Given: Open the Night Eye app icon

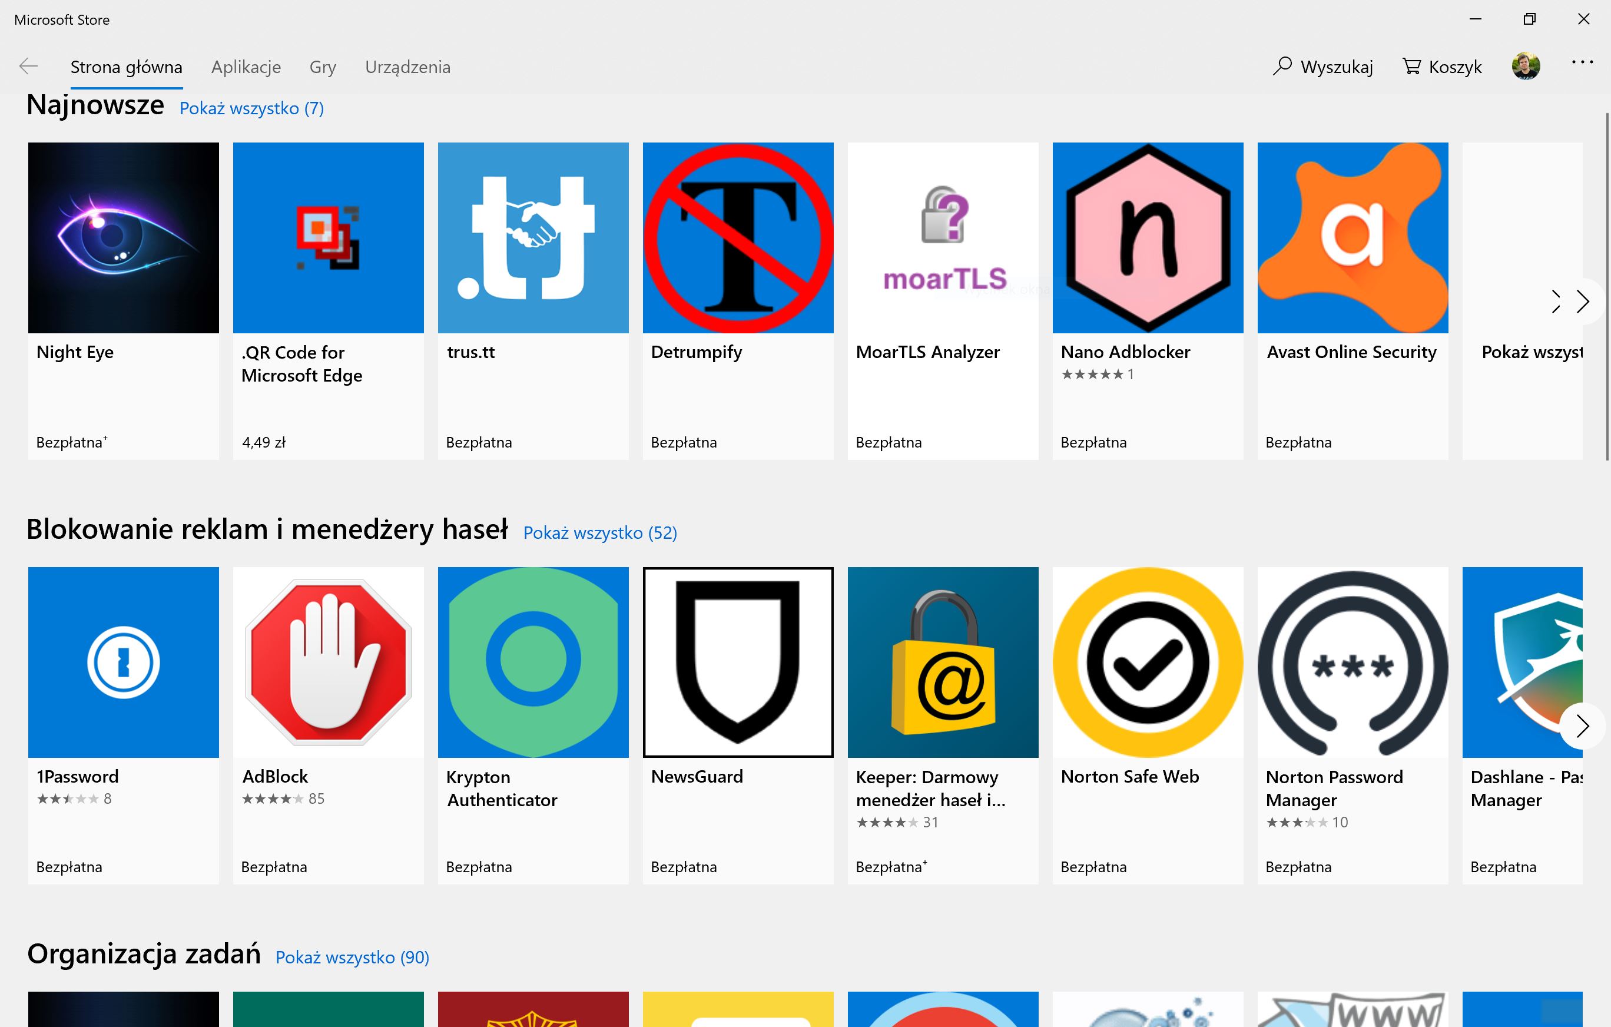Looking at the screenshot, I should pos(123,237).
